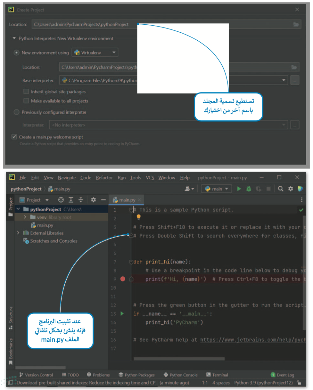Toggle tool window quick access icon bottom-left
313x390 pixels.
(11, 383)
